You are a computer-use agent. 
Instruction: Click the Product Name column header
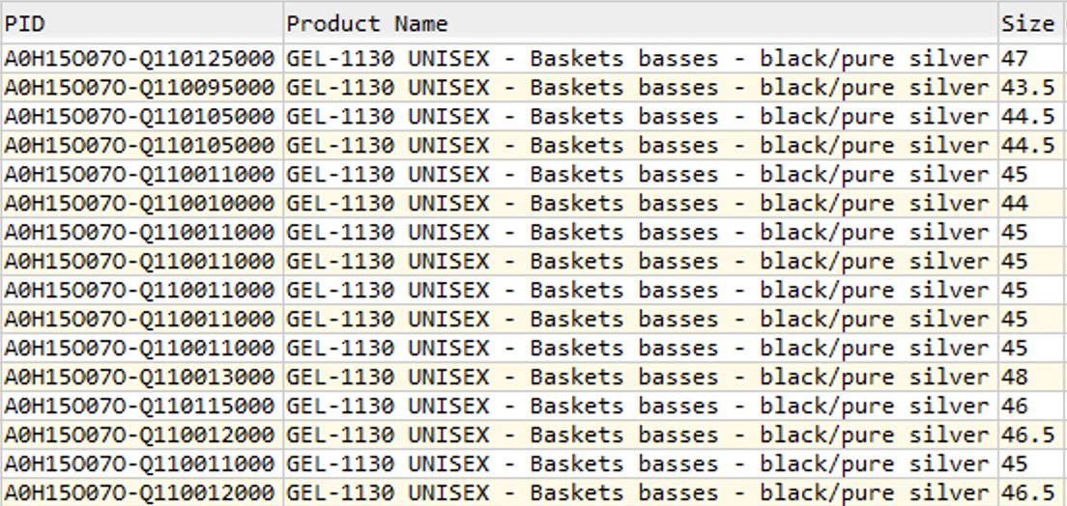click(641, 23)
